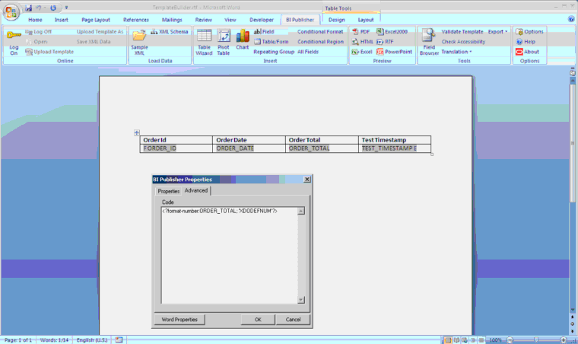Click the table move handle
The height and width of the screenshot is (344, 578).
coord(137,132)
